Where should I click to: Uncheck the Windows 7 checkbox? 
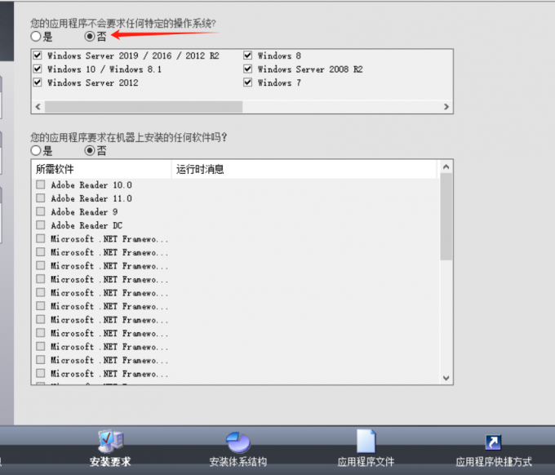click(248, 82)
